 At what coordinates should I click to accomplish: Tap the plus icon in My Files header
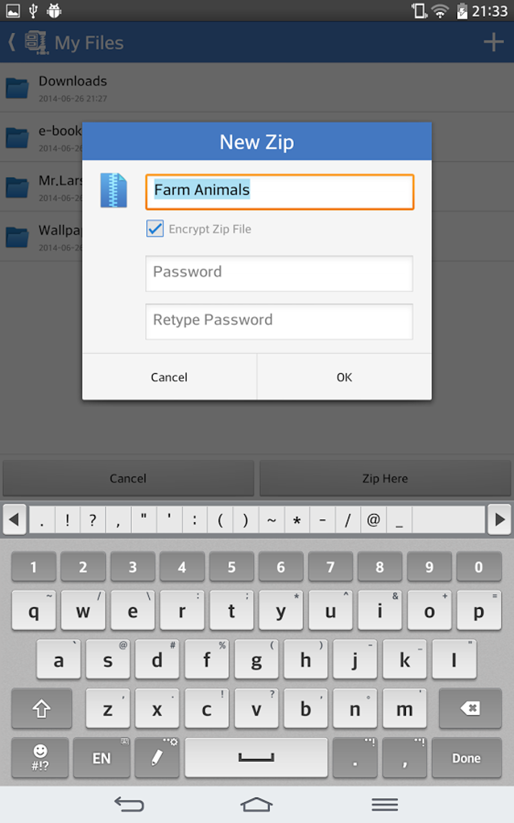tap(493, 42)
